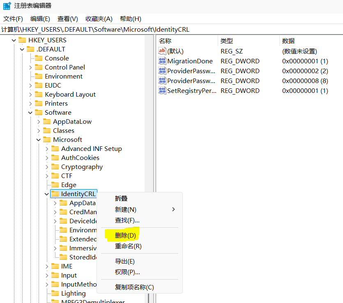Open the 新建(N) submenu
Viewport: 343px width, 303px height.
pos(126,210)
